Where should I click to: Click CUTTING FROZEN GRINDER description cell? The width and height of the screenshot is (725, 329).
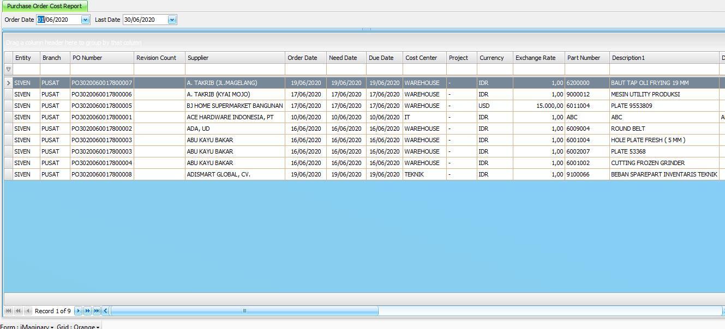point(664,163)
